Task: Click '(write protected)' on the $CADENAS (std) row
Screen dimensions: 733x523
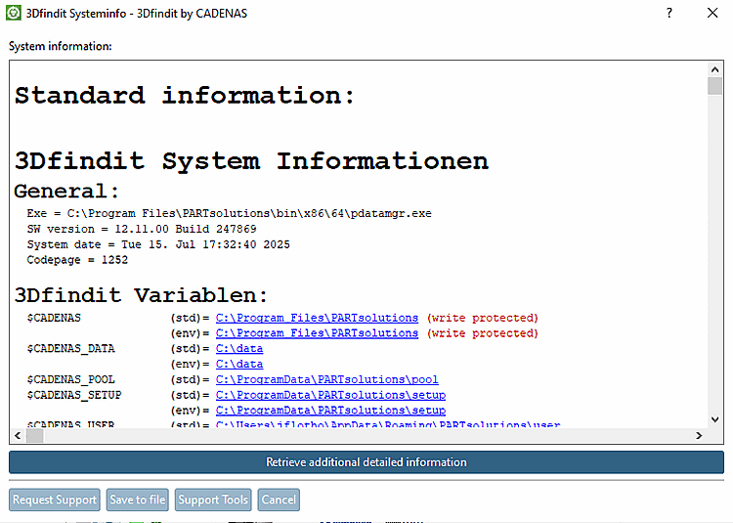Action: 483,318
